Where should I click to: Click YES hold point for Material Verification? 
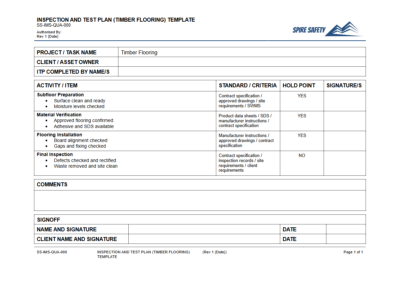[302, 116]
